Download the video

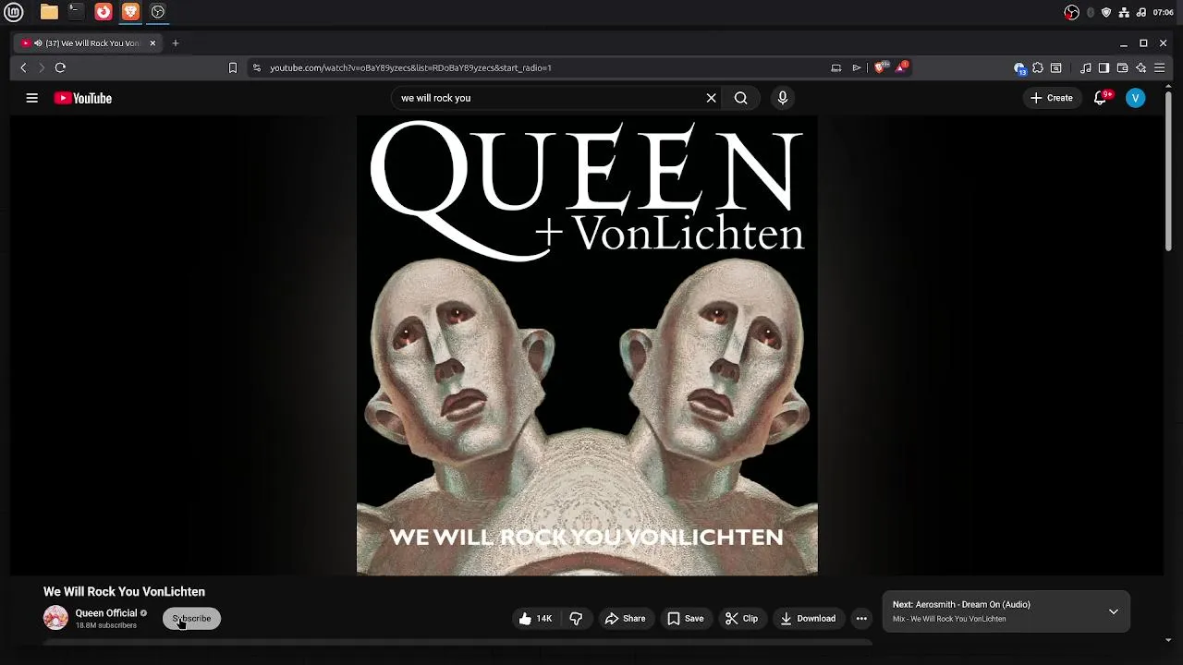tap(808, 619)
